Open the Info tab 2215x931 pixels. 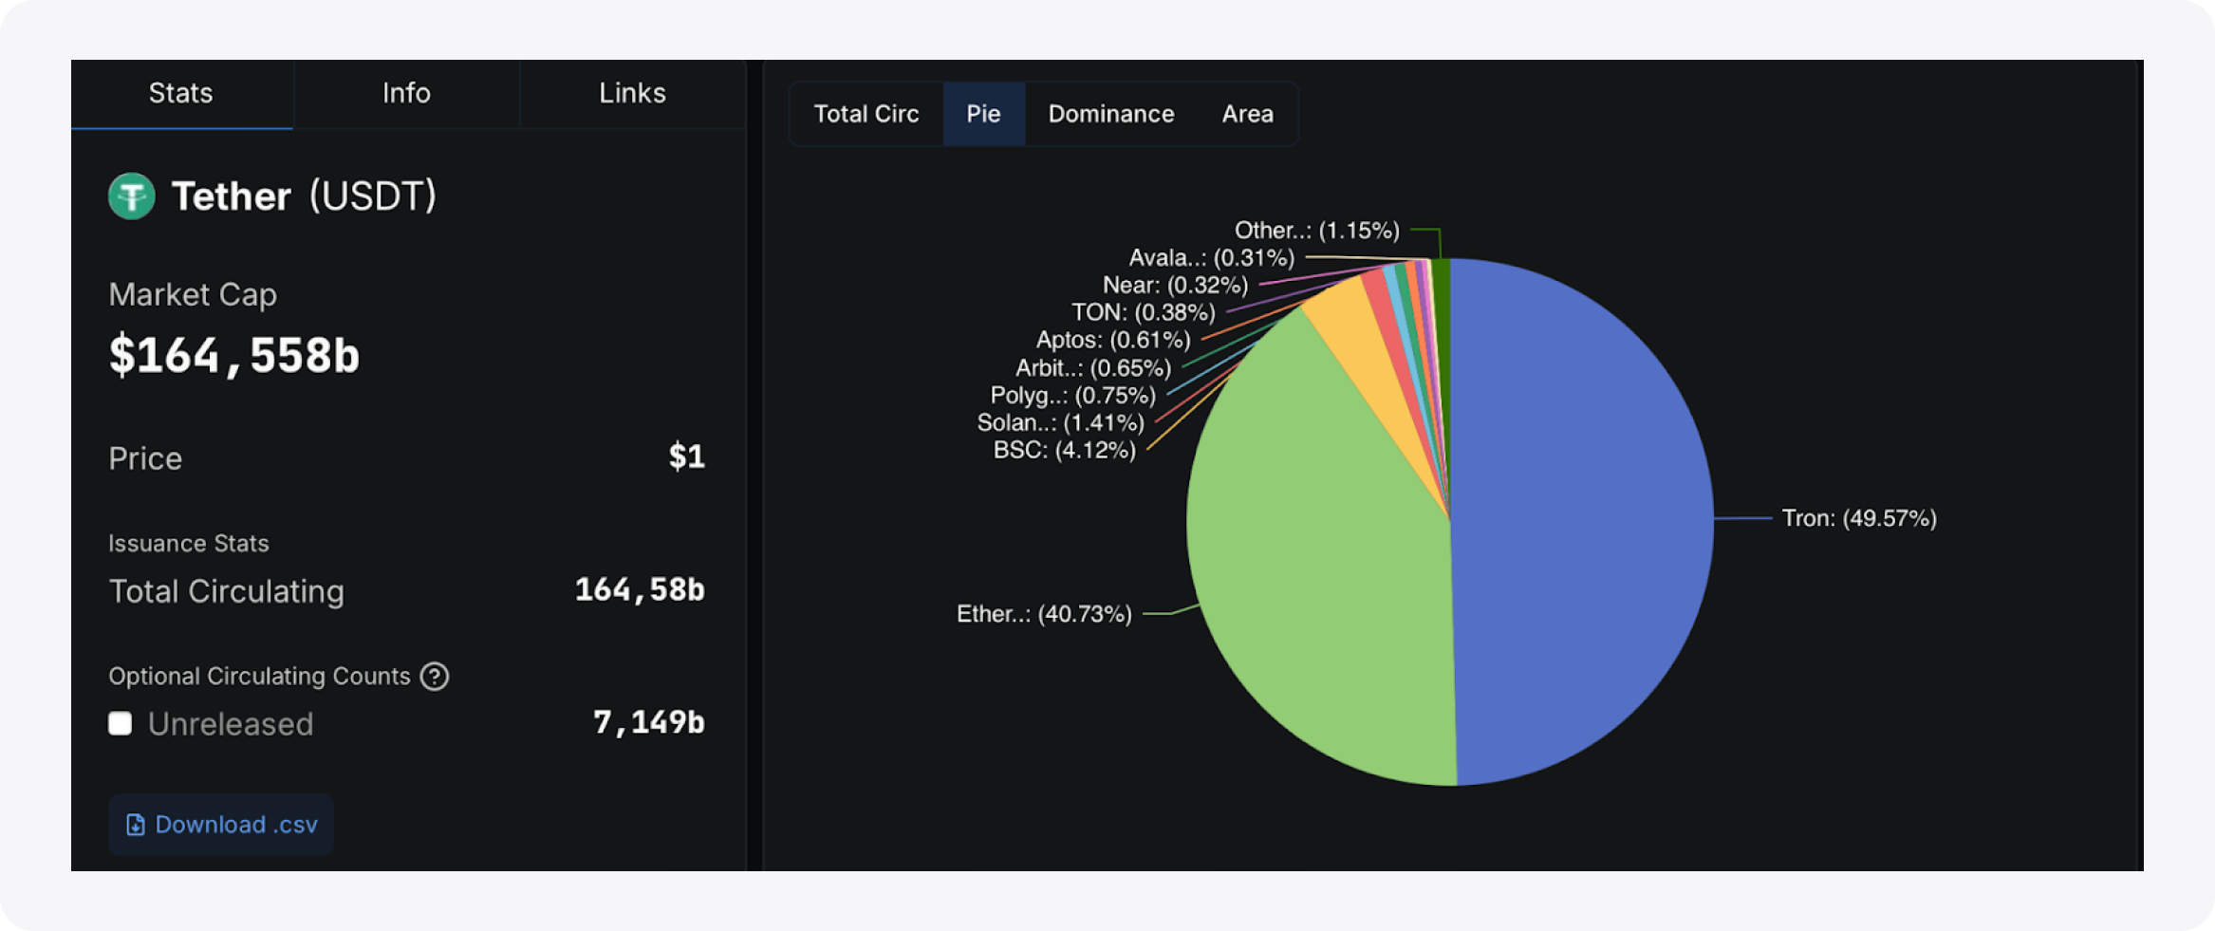click(406, 93)
